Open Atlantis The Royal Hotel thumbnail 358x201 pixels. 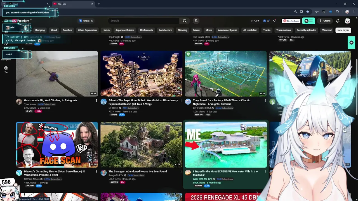(x=142, y=74)
